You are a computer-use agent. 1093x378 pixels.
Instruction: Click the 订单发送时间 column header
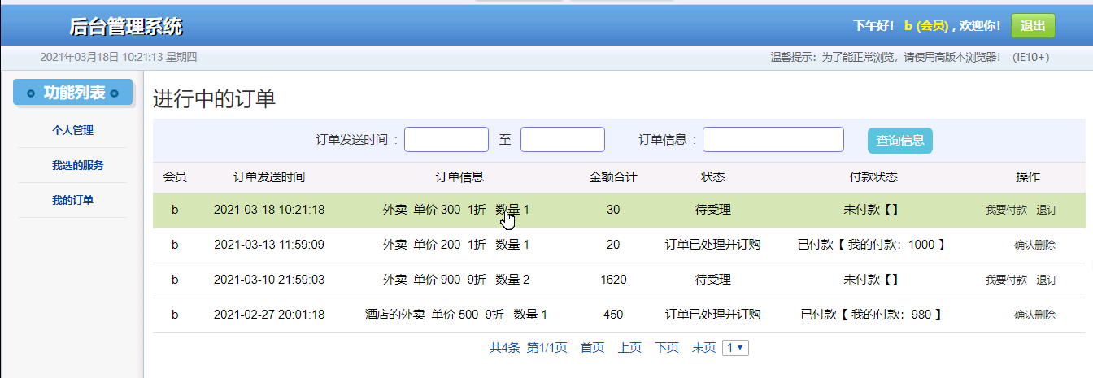(x=269, y=176)
